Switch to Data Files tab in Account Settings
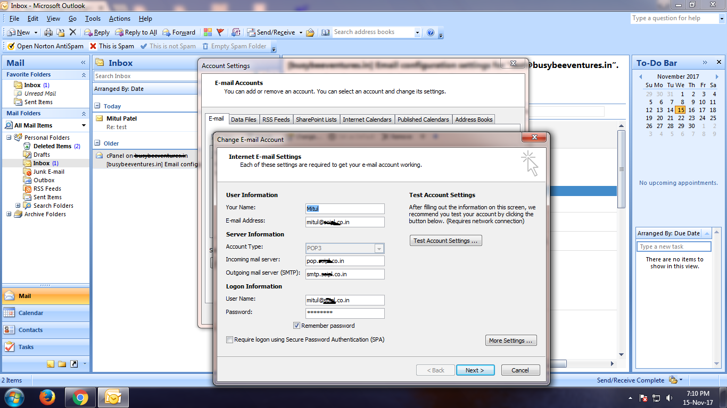727x408 pixels. point(244,120)
